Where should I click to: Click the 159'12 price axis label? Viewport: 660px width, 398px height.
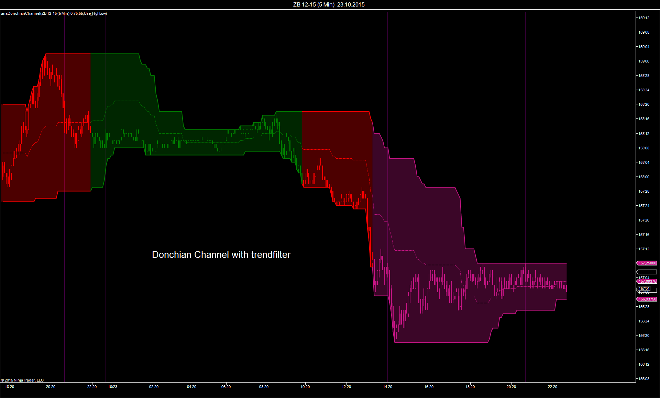(x=644, y=18)
